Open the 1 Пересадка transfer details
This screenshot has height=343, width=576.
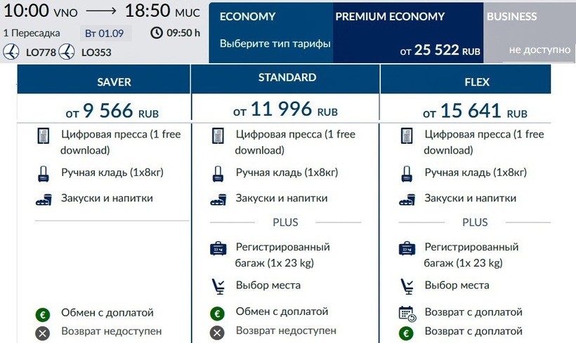[32, 32]
